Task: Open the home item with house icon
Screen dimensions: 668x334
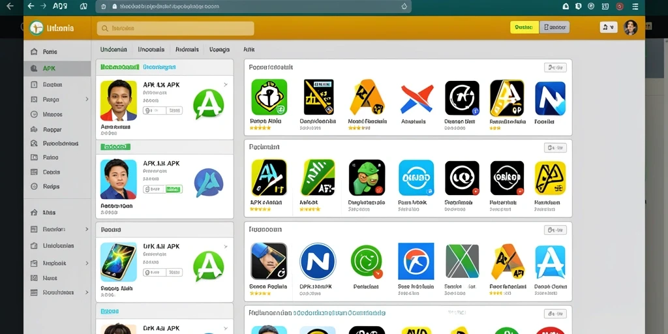Action: [50, 52]
